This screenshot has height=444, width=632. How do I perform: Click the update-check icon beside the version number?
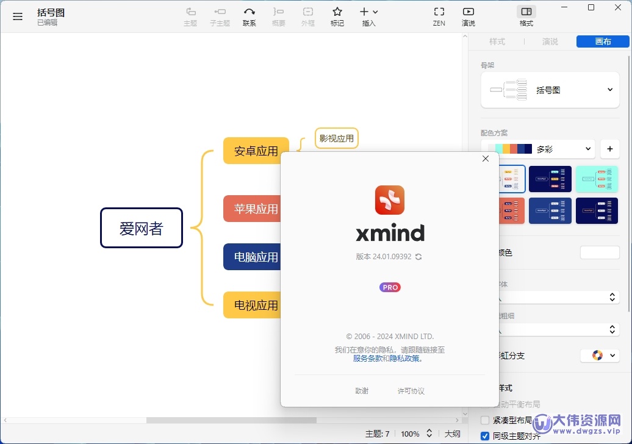[418, 257]
